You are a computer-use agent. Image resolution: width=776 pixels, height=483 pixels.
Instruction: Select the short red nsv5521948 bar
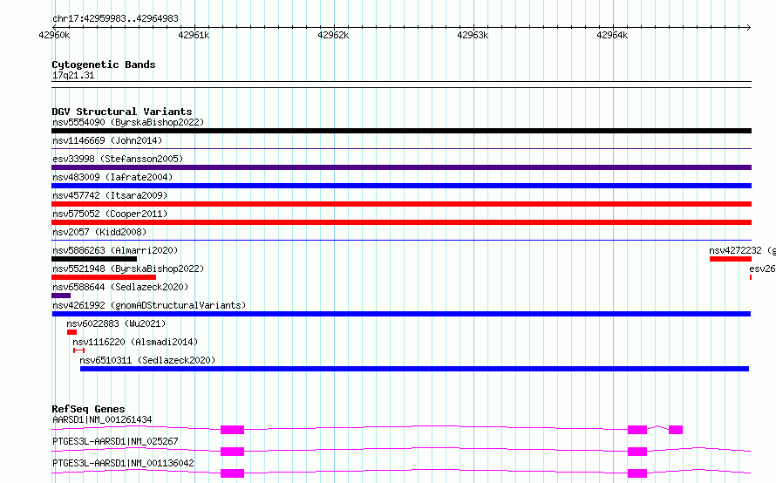[x=104, y=277]
